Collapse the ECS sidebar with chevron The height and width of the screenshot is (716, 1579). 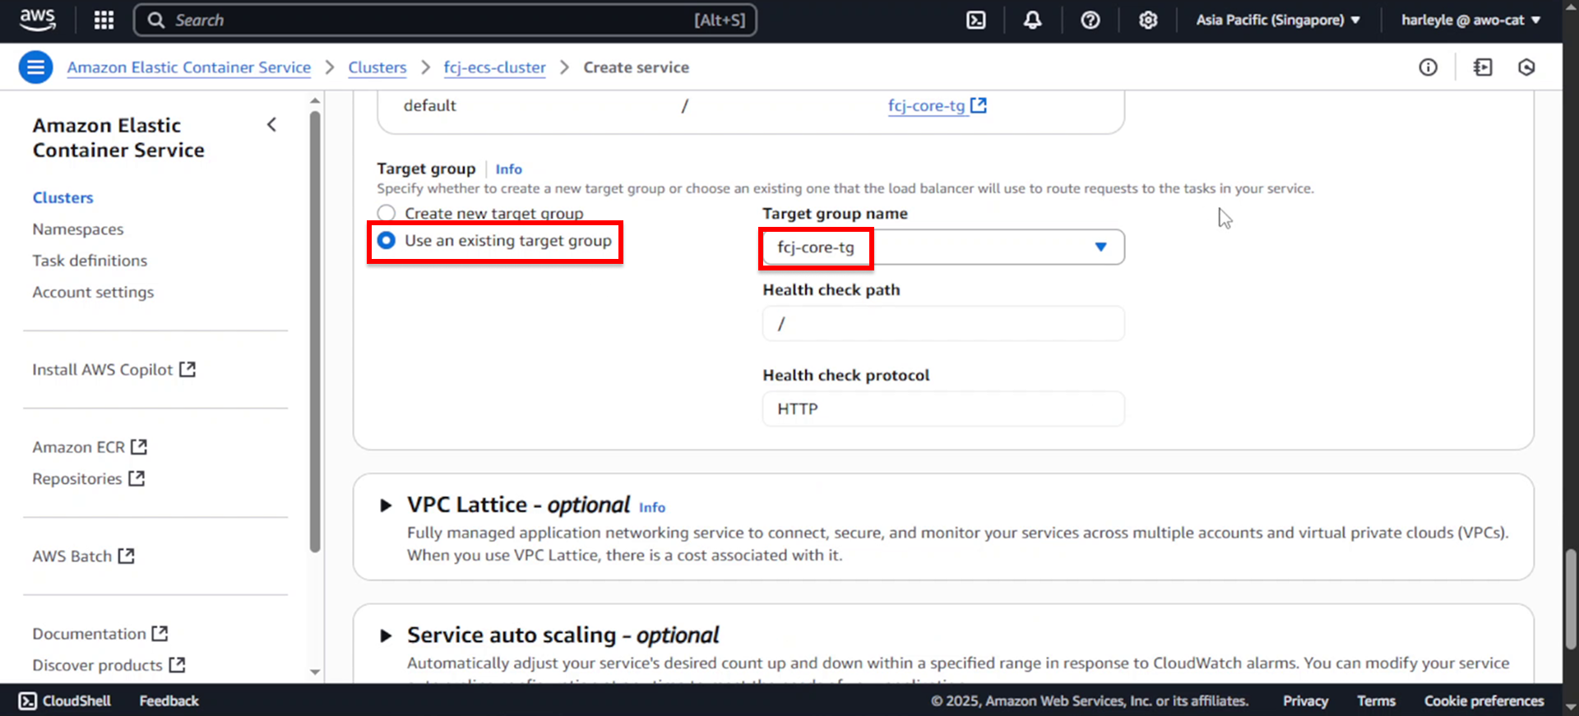(x=271, y=125)
